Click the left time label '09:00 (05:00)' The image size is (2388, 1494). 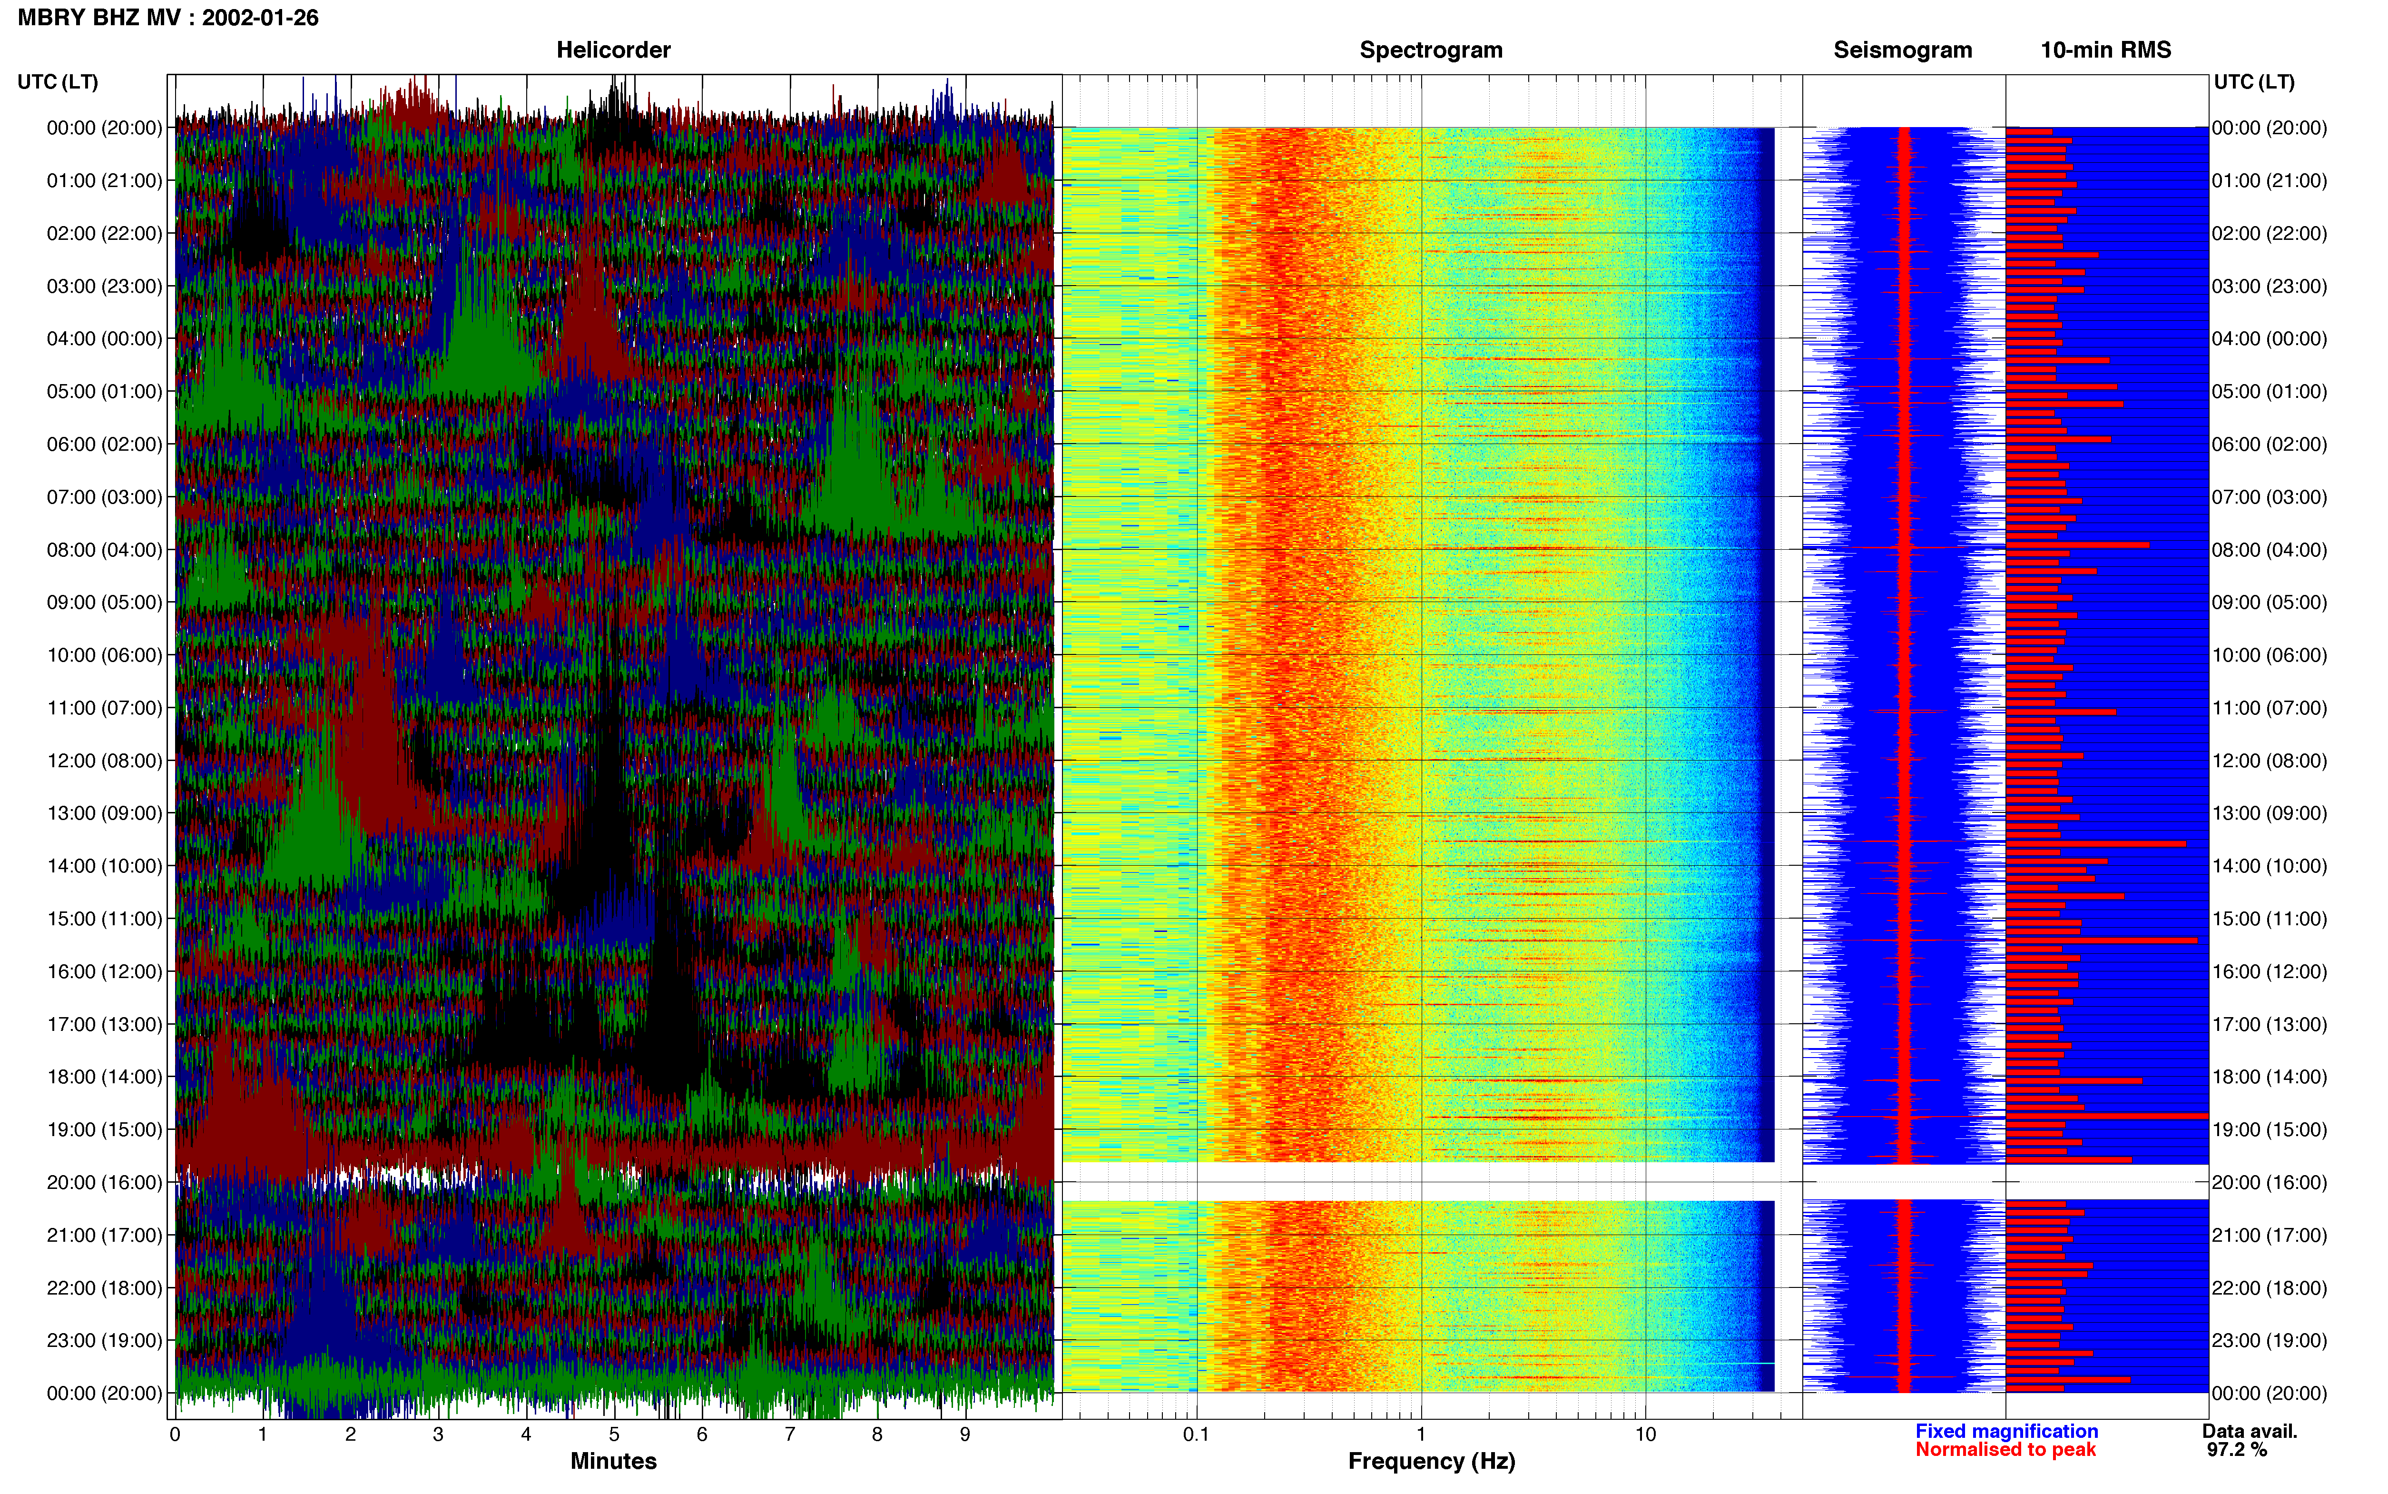(105, 603)
